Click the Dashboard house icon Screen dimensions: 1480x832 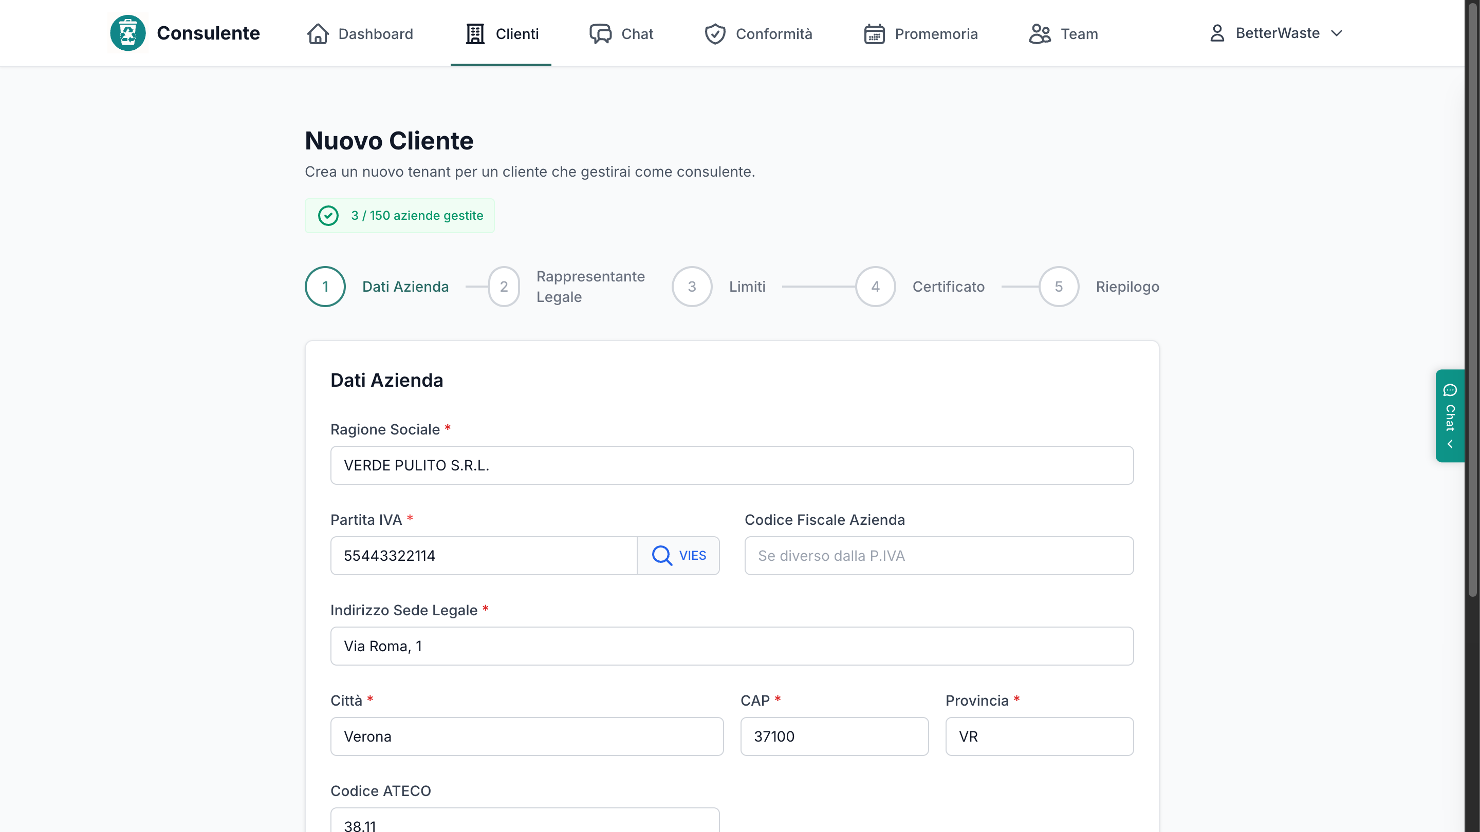pyautogui.click(x=318, y=34)
